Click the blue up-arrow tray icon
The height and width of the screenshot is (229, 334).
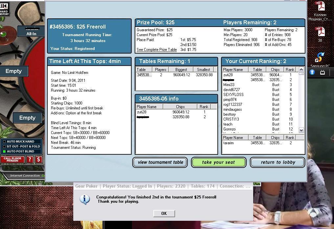(x=312, y=72)
